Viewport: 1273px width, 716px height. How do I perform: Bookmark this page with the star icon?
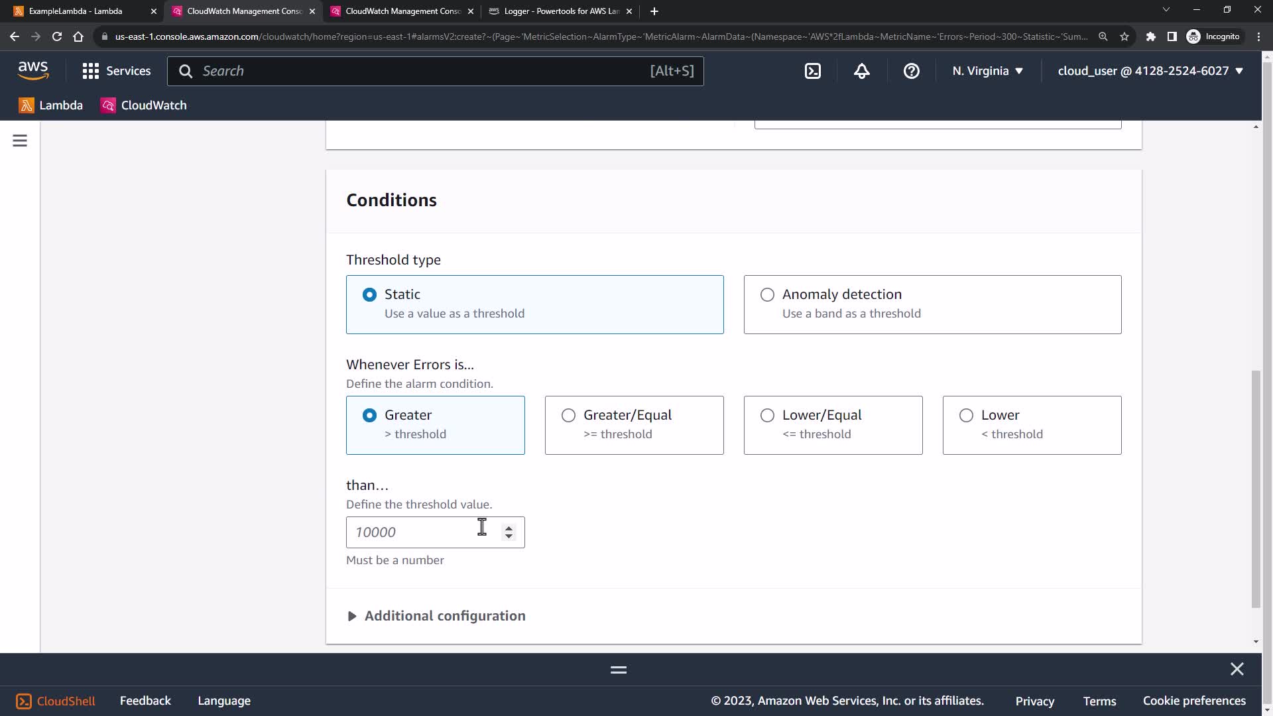1124,36
